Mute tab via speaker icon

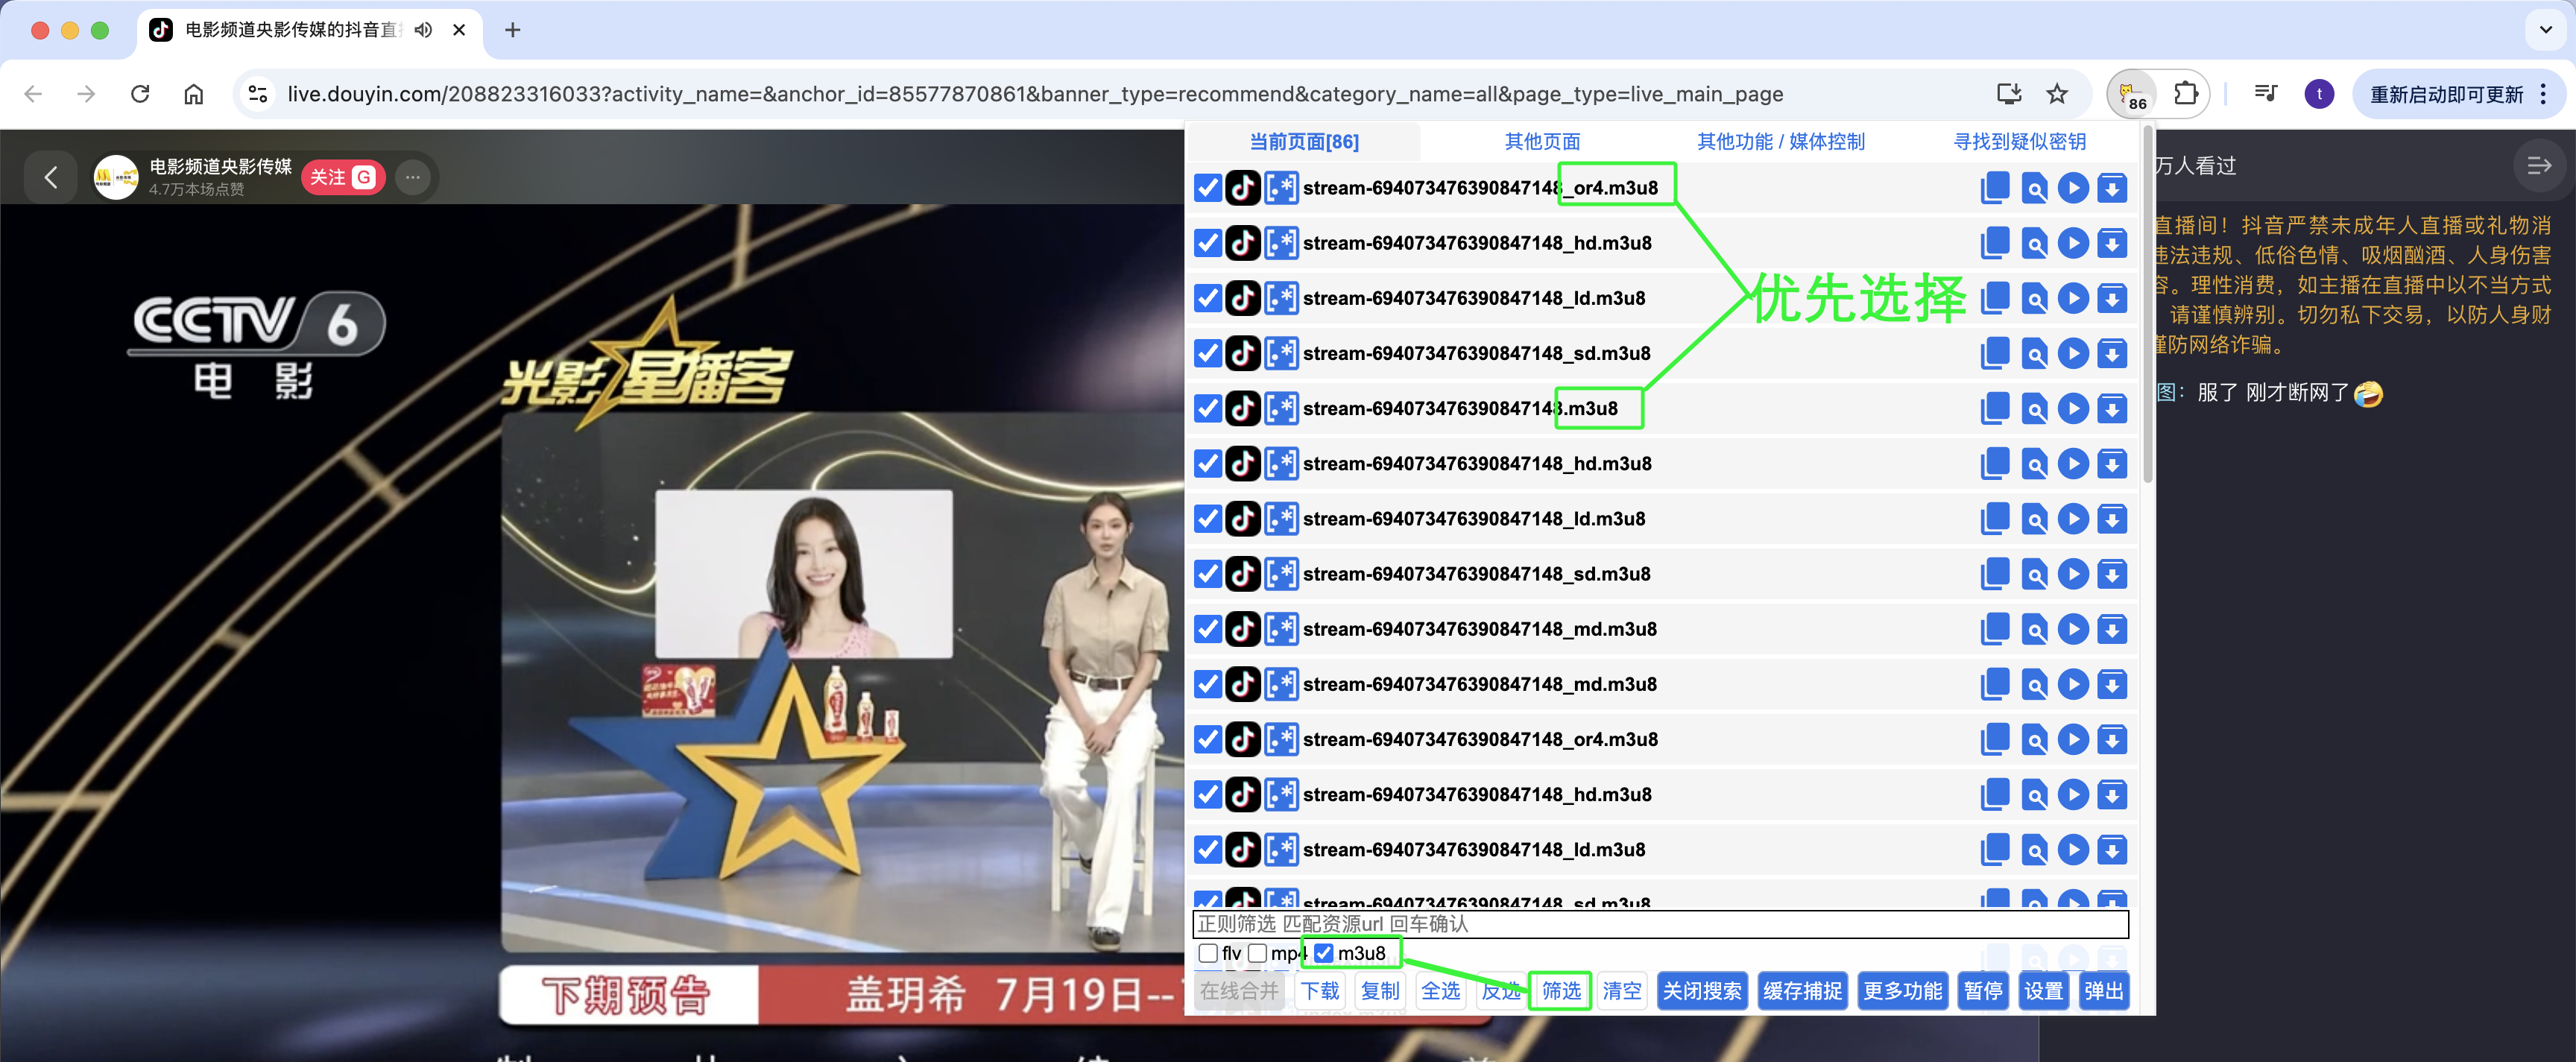[424, 30]
